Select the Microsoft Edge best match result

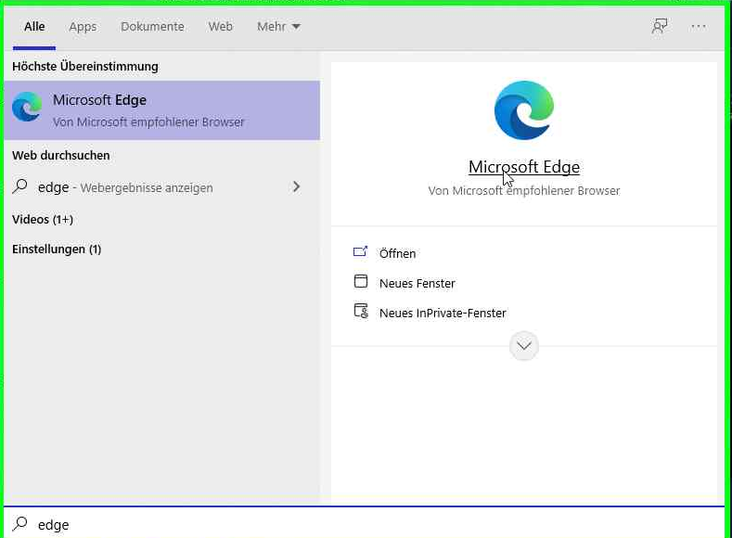click(x=162, y=110)
